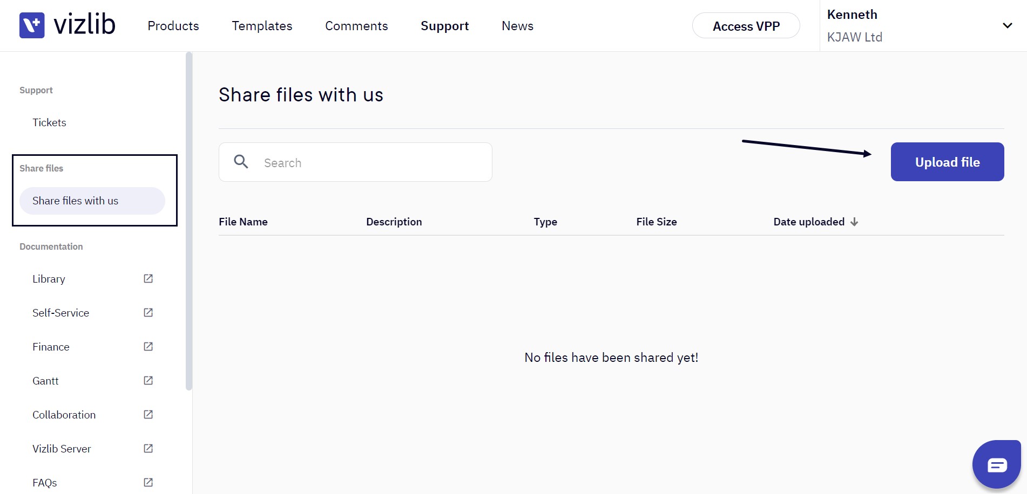Toggle sort arrow beside Date uploaded
The image size is (1027, 494).
[854, 222]
